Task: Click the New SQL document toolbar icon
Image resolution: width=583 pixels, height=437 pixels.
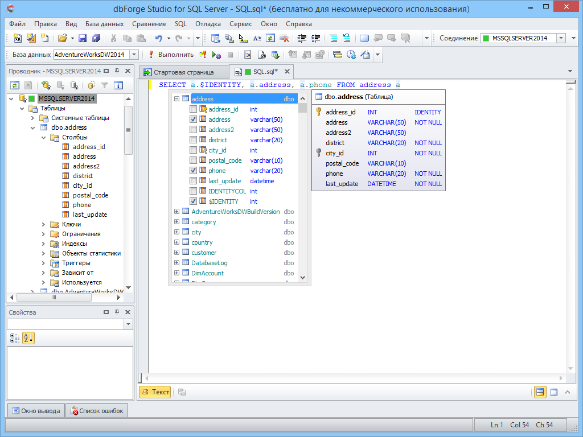Action: point(18,38)
